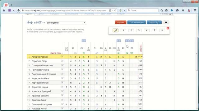The image size is (199, 111).
Task: Choose grade 2 in the grade palette
Action: (131, 30)
